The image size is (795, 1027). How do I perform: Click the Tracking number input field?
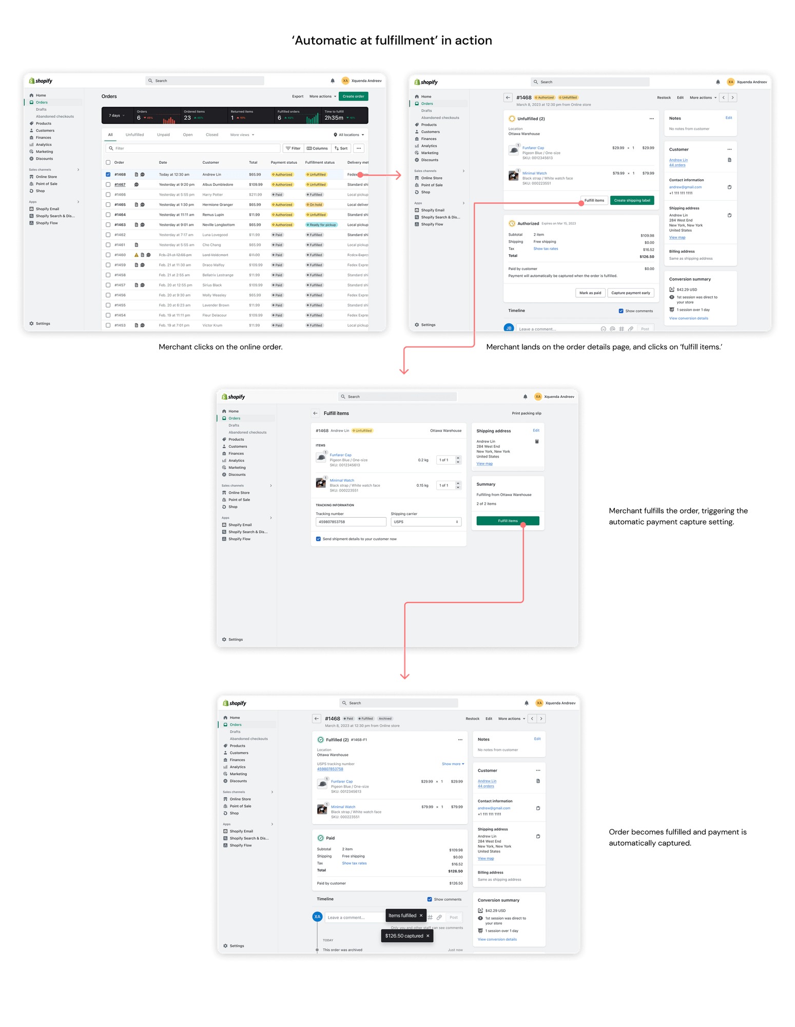point(351,522)
